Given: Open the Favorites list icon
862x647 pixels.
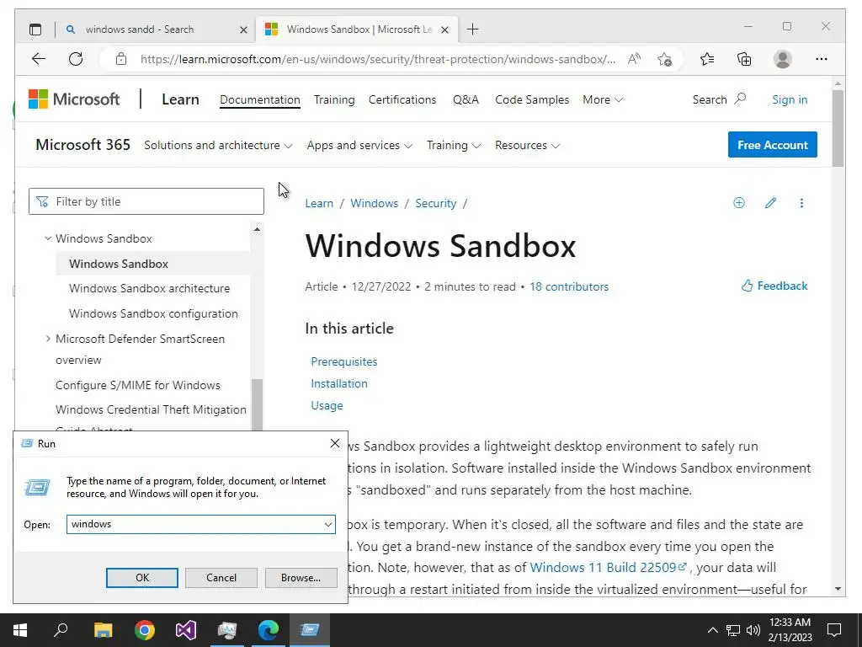Looking at the screenshot, I should point(707,59).
